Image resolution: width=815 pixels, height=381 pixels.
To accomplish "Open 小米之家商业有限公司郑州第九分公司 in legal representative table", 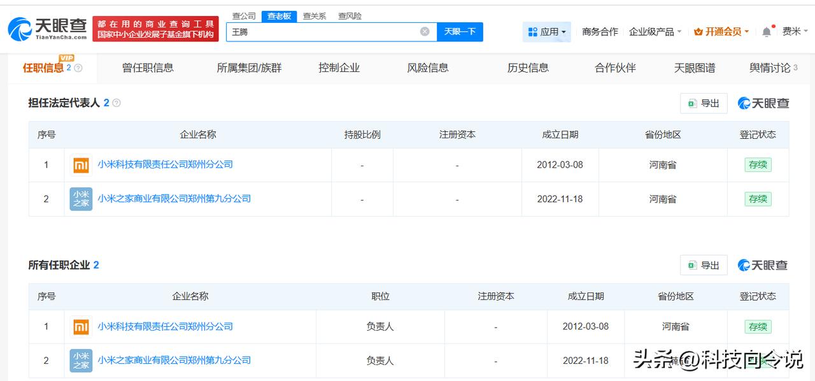I will pyautogui.click(x=174, y=199).
